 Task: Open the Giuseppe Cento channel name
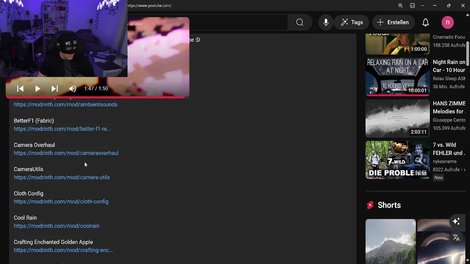(449, 120)
